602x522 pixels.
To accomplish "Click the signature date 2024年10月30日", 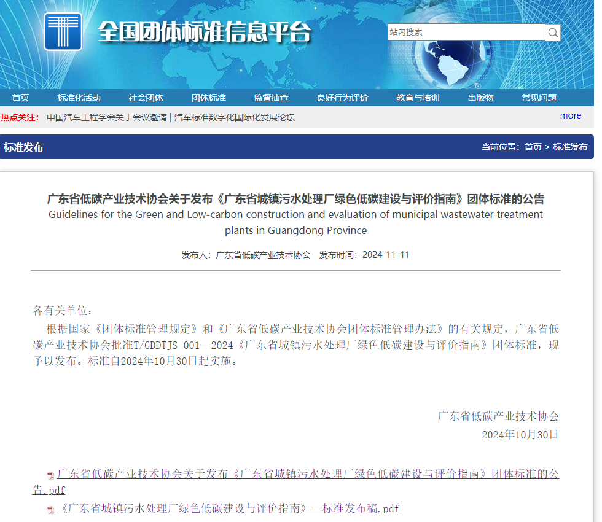I will 520,435.
